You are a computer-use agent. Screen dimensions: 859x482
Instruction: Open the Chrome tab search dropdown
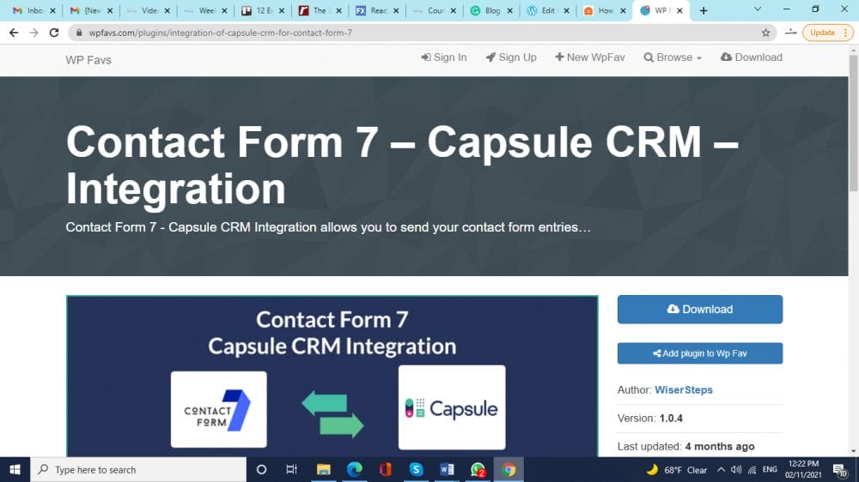[758, 10]
